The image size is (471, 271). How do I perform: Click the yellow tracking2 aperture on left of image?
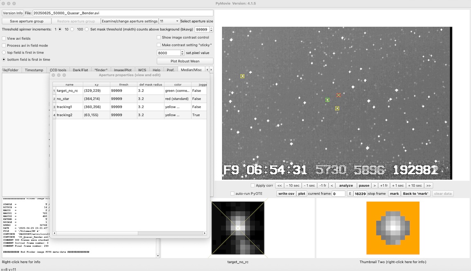[242, 76]
